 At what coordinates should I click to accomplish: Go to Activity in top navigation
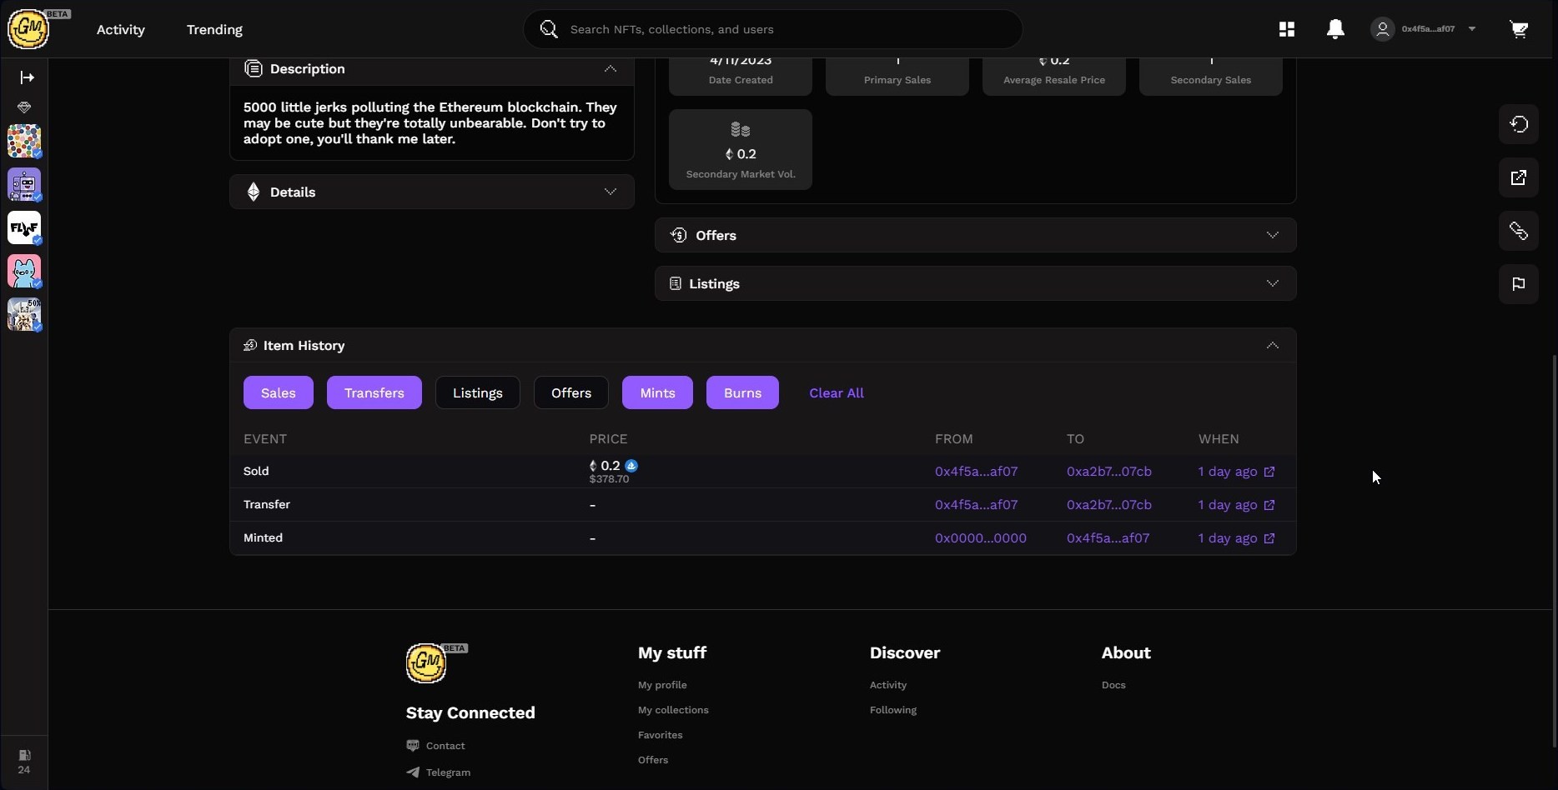click(121, 29)
